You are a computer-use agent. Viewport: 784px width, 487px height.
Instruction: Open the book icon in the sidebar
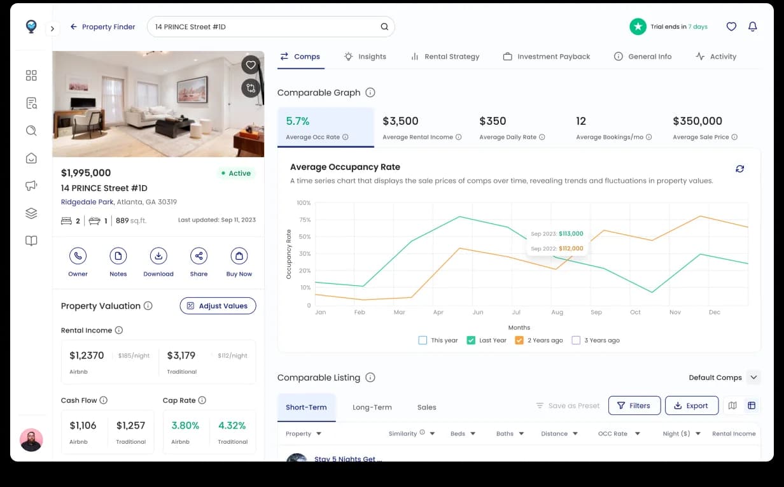(31, 241)
